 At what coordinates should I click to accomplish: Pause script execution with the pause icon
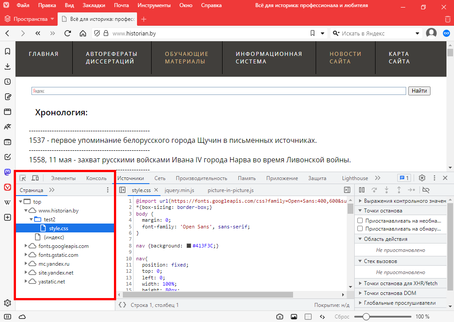pyautogui.click(x=362, y=190)
